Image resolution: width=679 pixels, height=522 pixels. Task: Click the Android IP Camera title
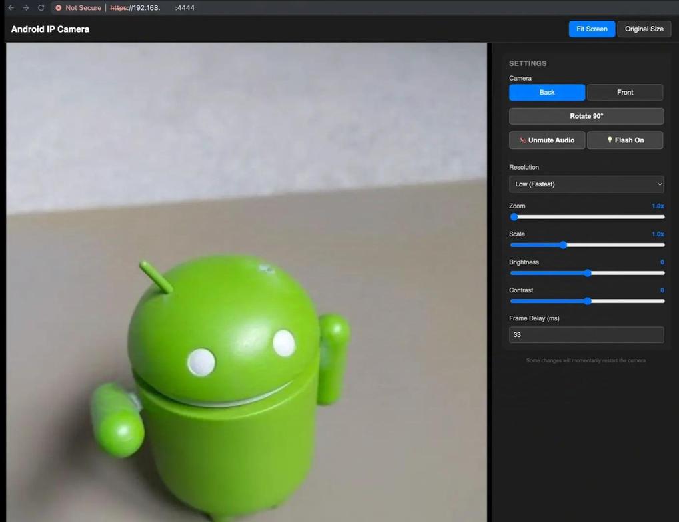(x=50, y=29)
